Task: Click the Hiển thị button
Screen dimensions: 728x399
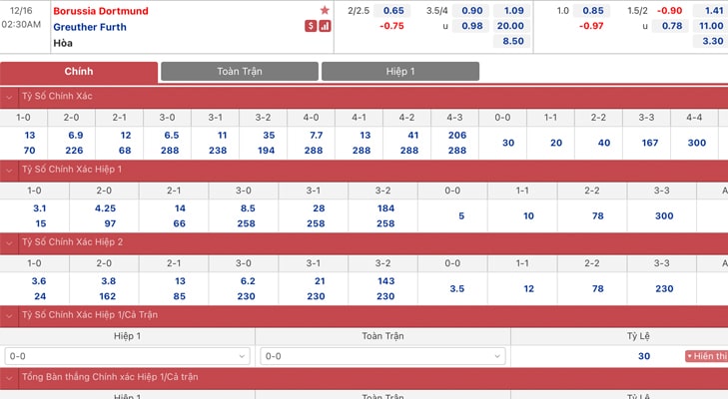Action: tap(707, 356)
